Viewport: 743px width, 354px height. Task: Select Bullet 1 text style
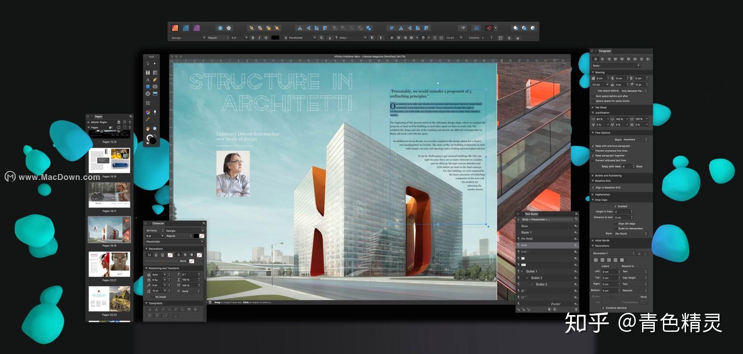click(548, 271)
